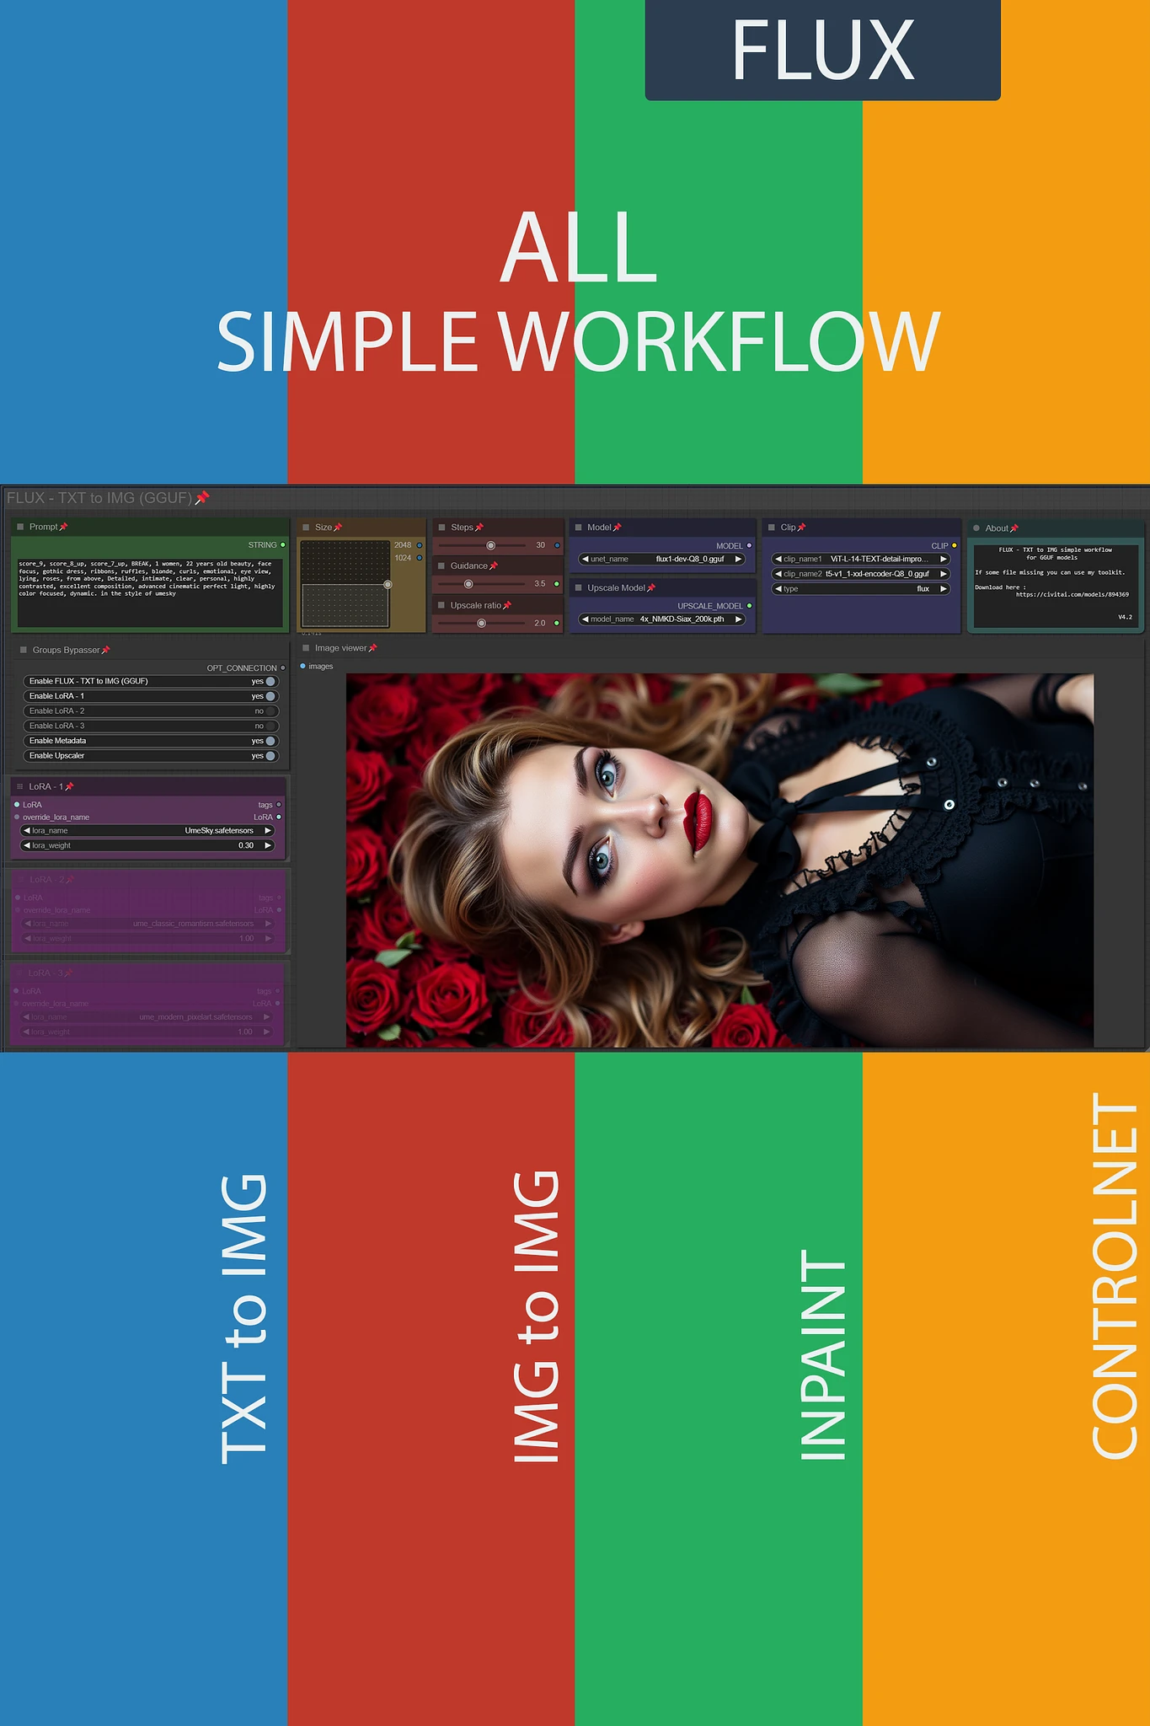Click the generated woman image preview

[x=719, y=860]
